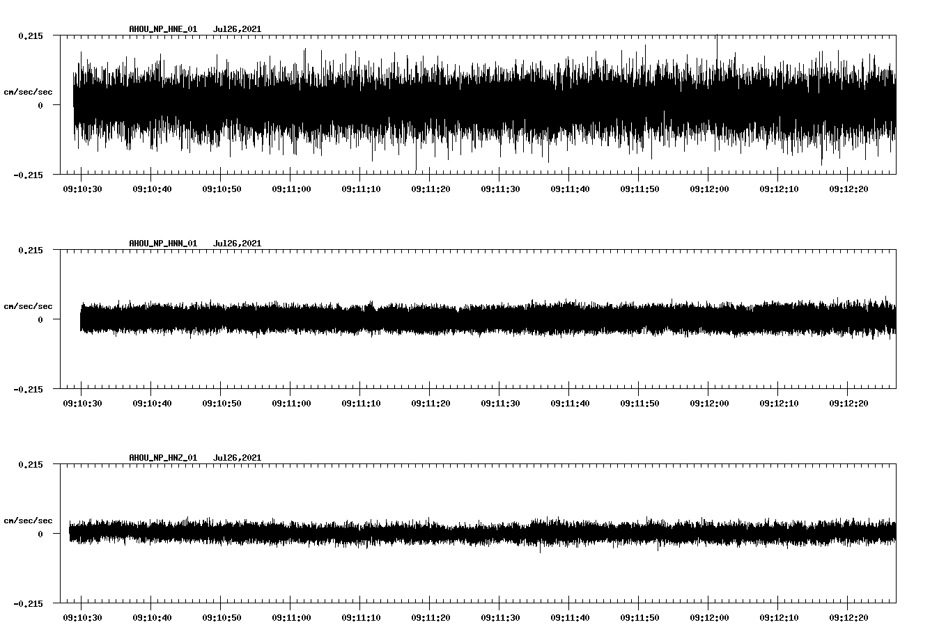The width and height of the screenshot is (946, 643).
Task: Click the AHOU_NP_HNZ_01 channel title
Action: point(163,458)
